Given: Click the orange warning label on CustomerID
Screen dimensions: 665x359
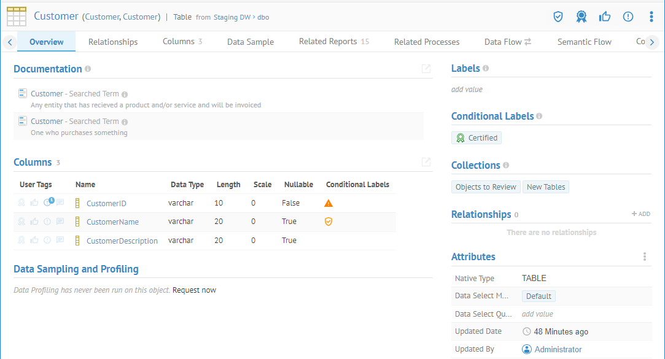Looking at the screenshot, I should pyautogui.click(x=329, y=203).
